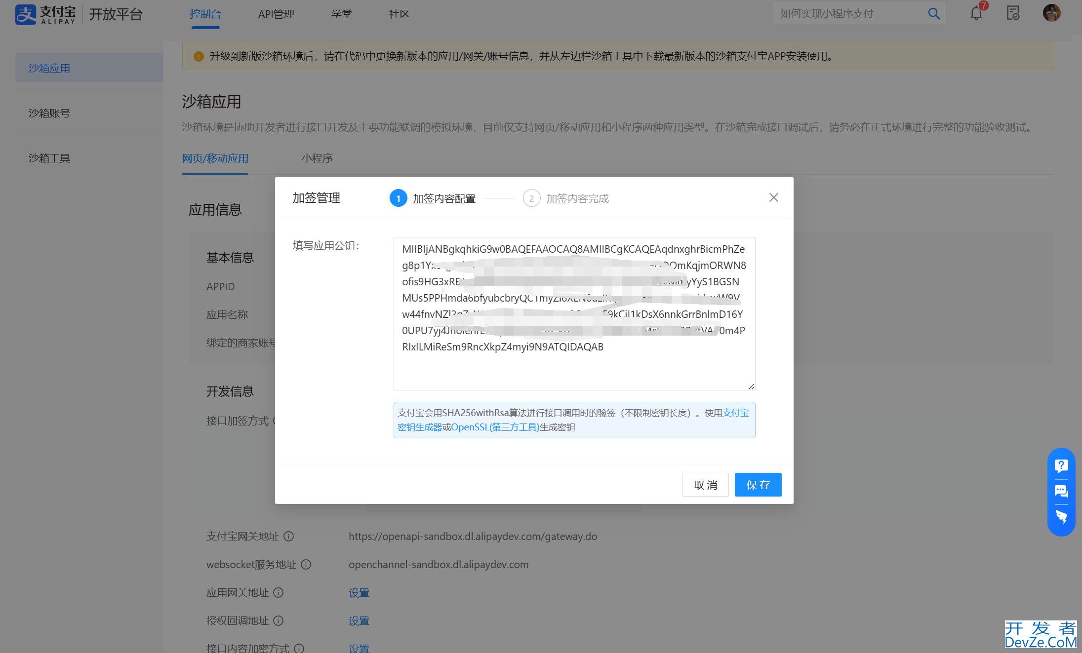
Task: Click info icon next to 授权回调地址
Action: click(279, 621)
